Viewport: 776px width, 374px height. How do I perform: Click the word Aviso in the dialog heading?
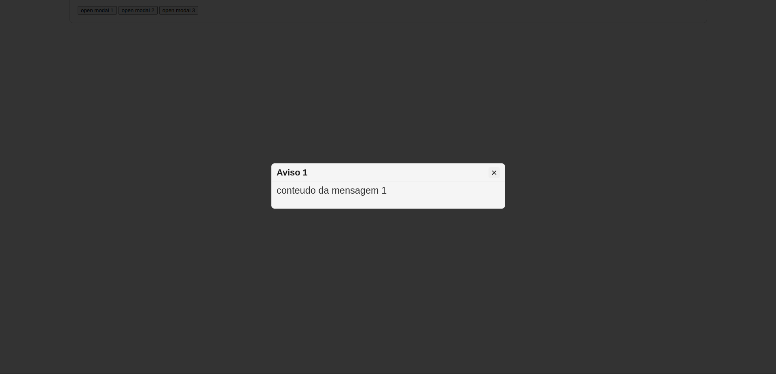click(288, 173)
